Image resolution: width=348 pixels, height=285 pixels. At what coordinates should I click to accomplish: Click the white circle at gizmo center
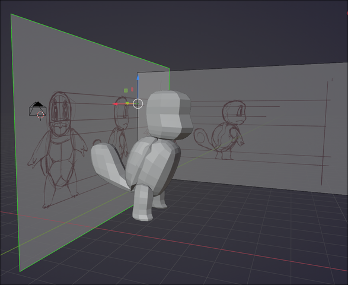(138, 103)
